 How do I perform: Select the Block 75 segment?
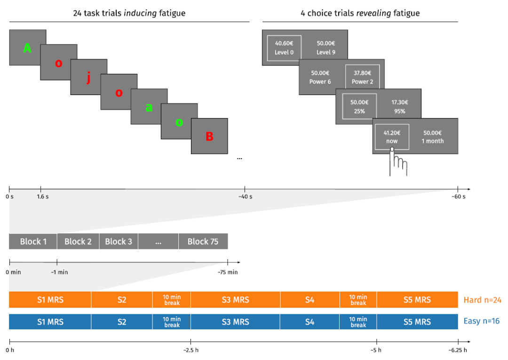click(203, 241)
